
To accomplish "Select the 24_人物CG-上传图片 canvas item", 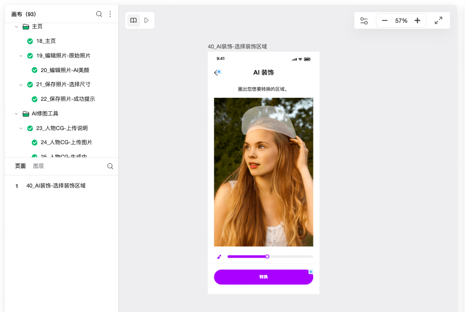I will pyautogui.click(x=66, y=142).
